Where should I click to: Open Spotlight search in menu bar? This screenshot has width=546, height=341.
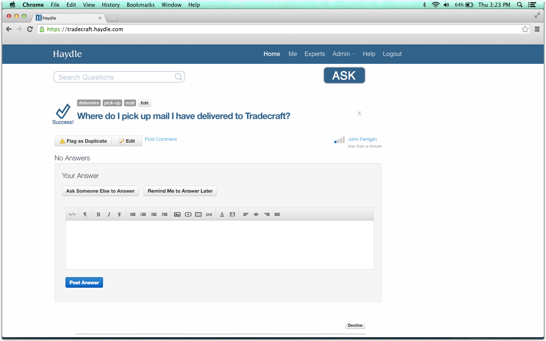tap(520, 5)
